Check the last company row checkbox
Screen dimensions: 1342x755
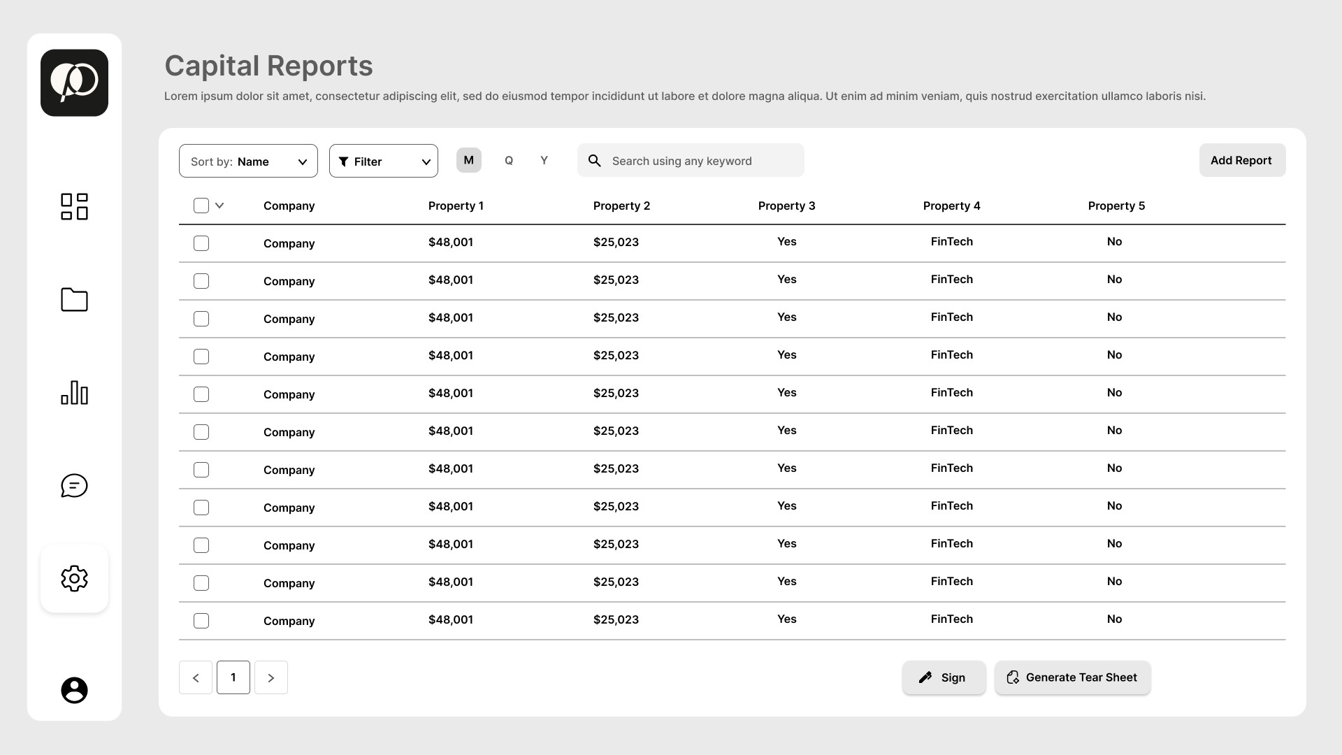(x=201, y=621)
